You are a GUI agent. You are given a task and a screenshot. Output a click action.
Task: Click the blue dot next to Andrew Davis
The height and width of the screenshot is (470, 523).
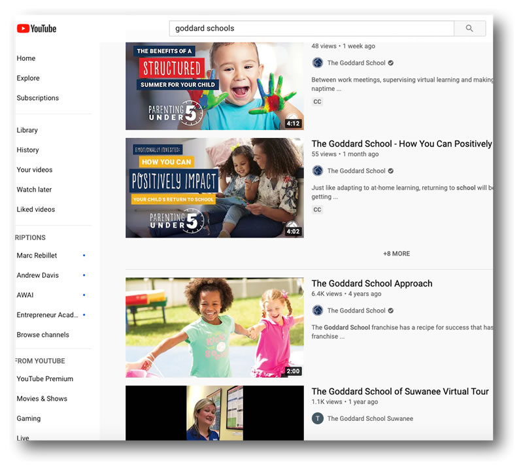83,275
